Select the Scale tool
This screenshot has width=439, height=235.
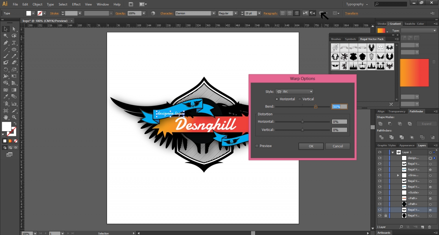tap(14, 70)
